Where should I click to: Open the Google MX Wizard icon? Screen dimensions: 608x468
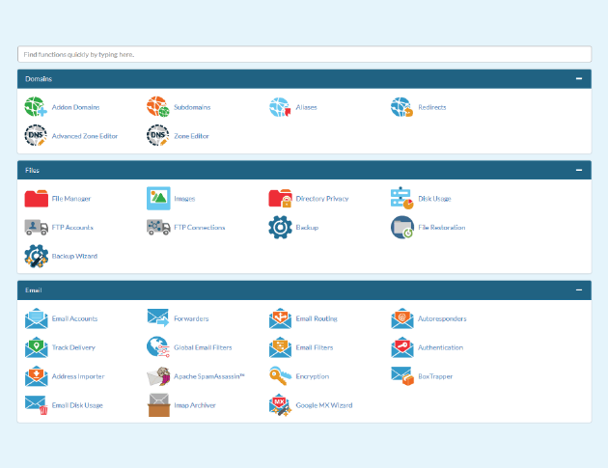click(x=280, y=405)
